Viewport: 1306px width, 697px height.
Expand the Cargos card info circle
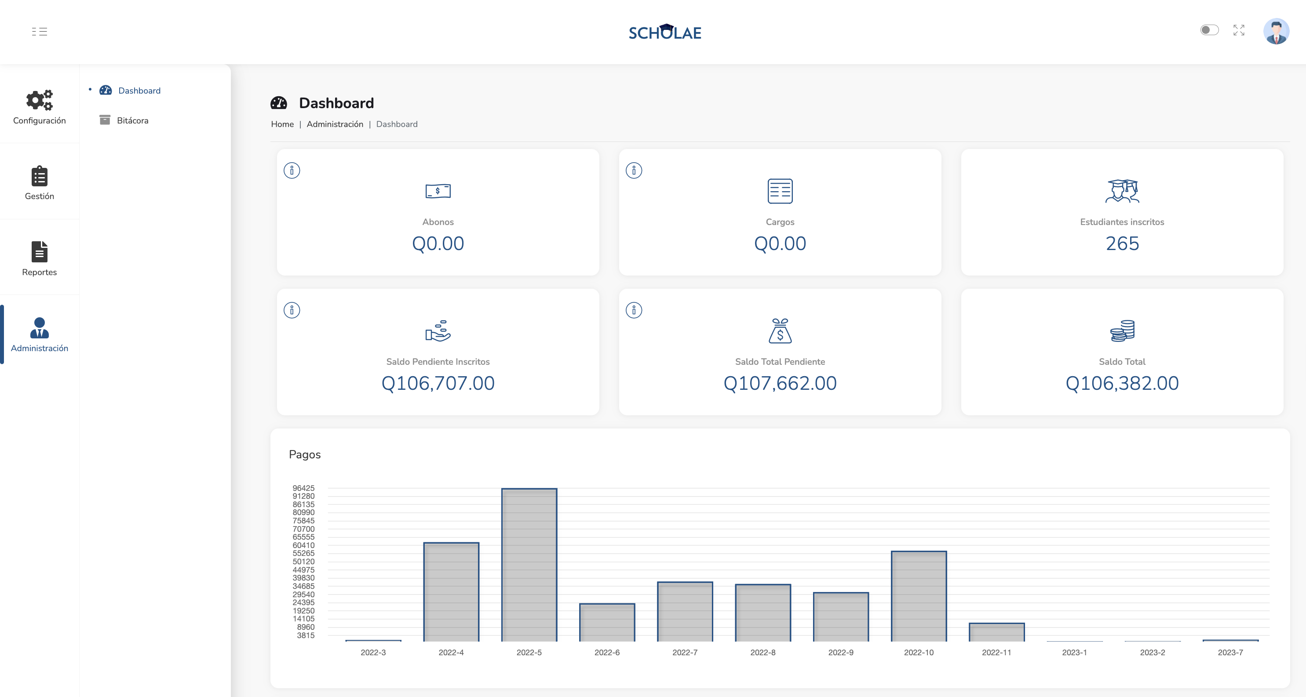(x=634, y=171)
